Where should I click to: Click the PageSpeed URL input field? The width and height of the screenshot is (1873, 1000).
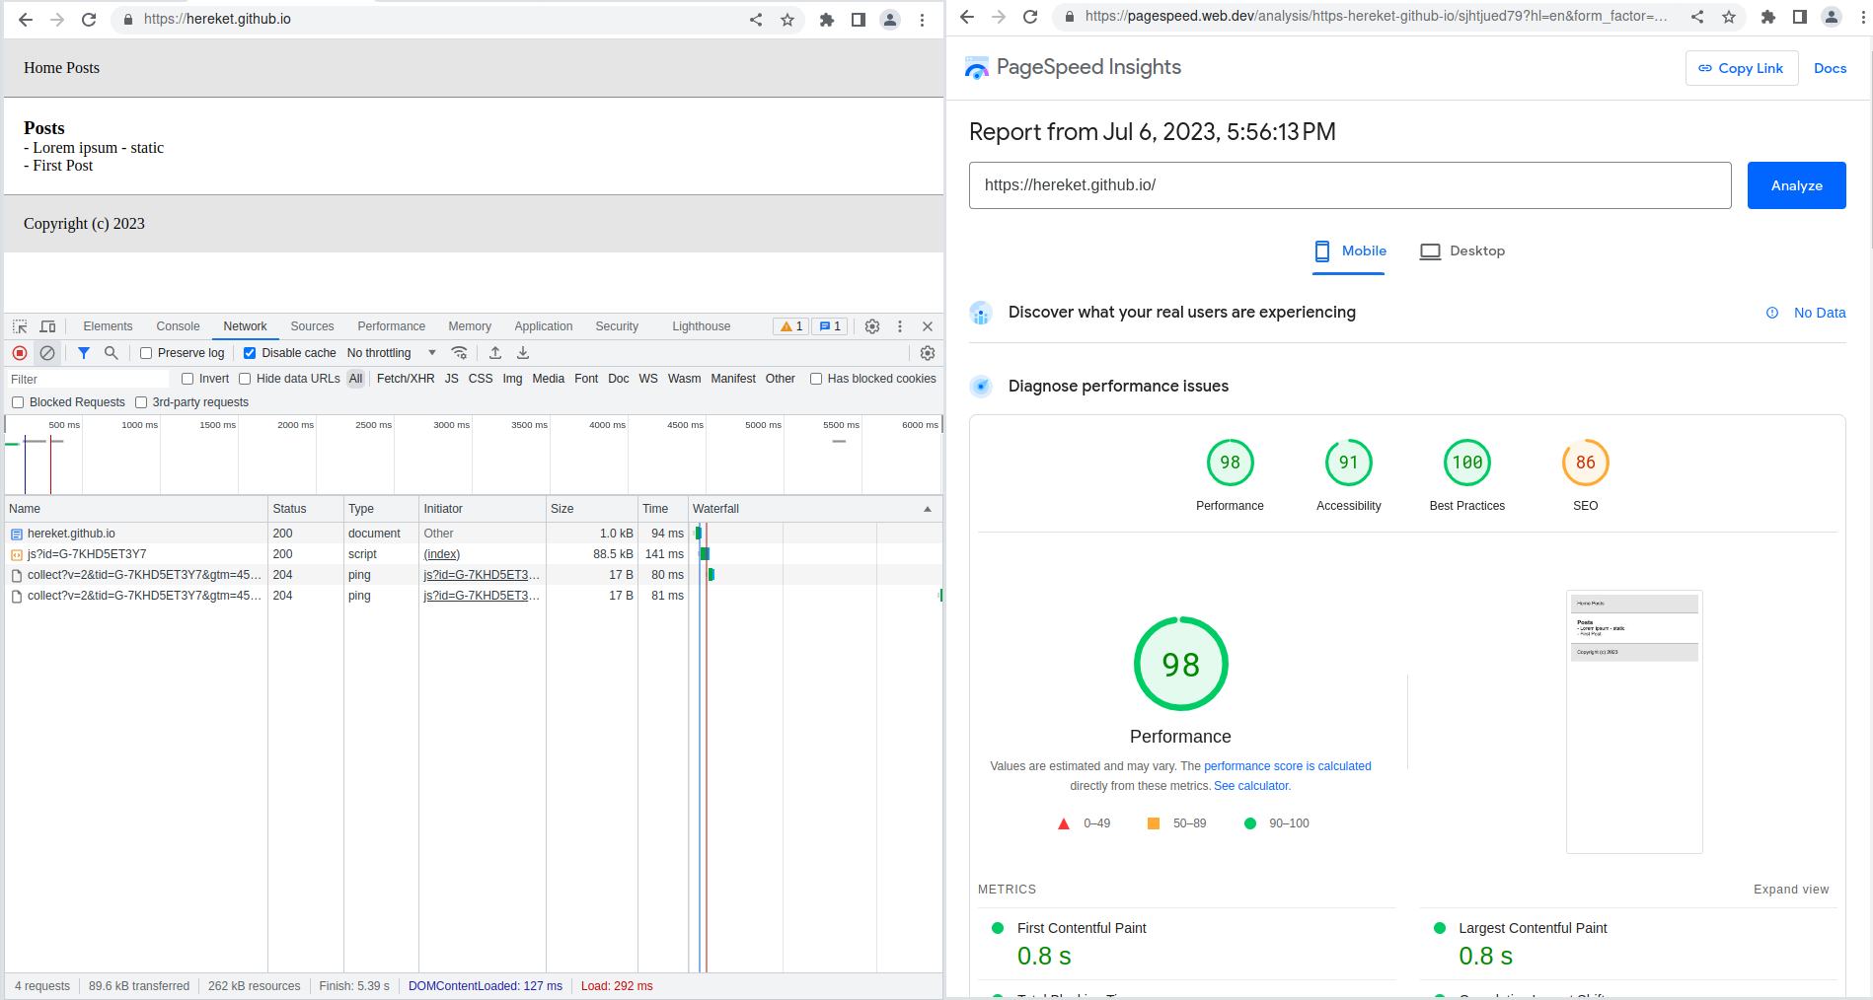coord(1350,185)
